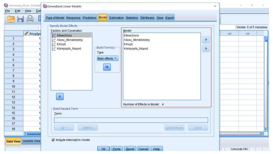Select Εθνικότητα in the Model list
The image size is (273, 154).
point(131,36)
